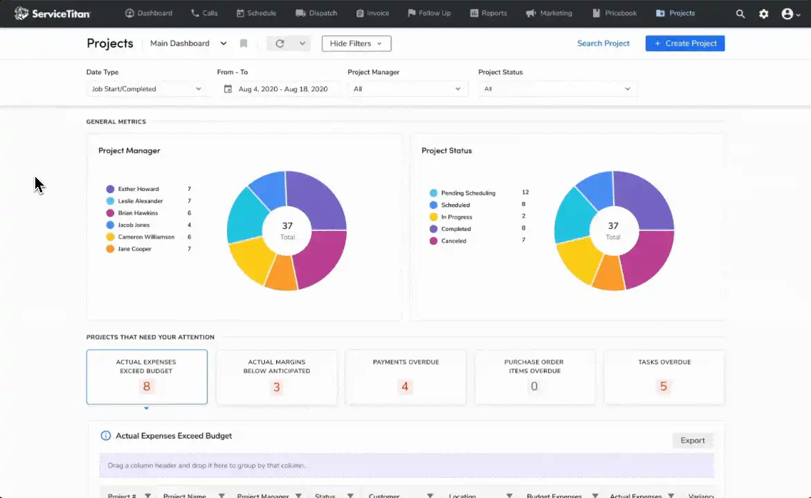Viewport: 811px width, 498px height.
Task: Click the filter icon on the Project Name column
Action: pyautogui.click(x=221, y=495)
